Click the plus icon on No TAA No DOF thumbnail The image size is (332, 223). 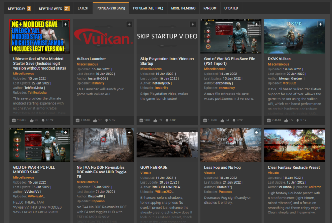tap(129, 133)
